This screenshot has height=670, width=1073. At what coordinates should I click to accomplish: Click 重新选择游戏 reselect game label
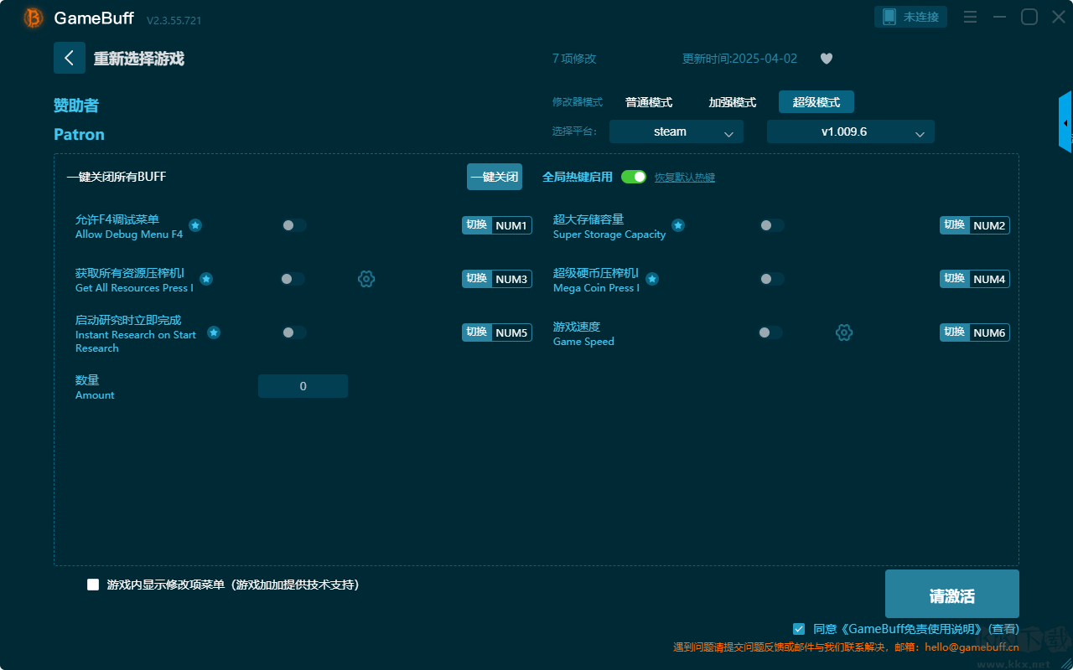139,59
